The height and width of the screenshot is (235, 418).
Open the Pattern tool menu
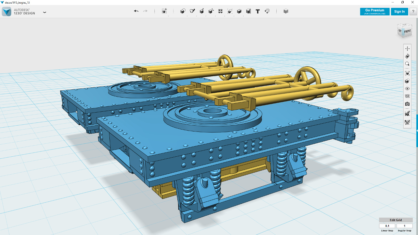pos(220,11)
